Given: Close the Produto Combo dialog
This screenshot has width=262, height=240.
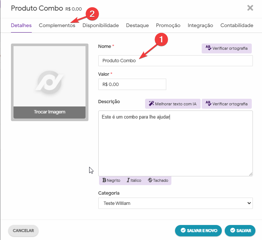Looking at the screenshot, I should pyautogui.click(x=250, y=8).
